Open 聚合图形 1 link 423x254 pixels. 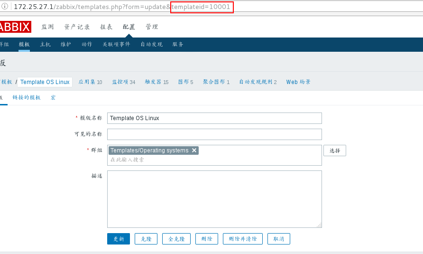pyautogui.click(x=216, y=82)
